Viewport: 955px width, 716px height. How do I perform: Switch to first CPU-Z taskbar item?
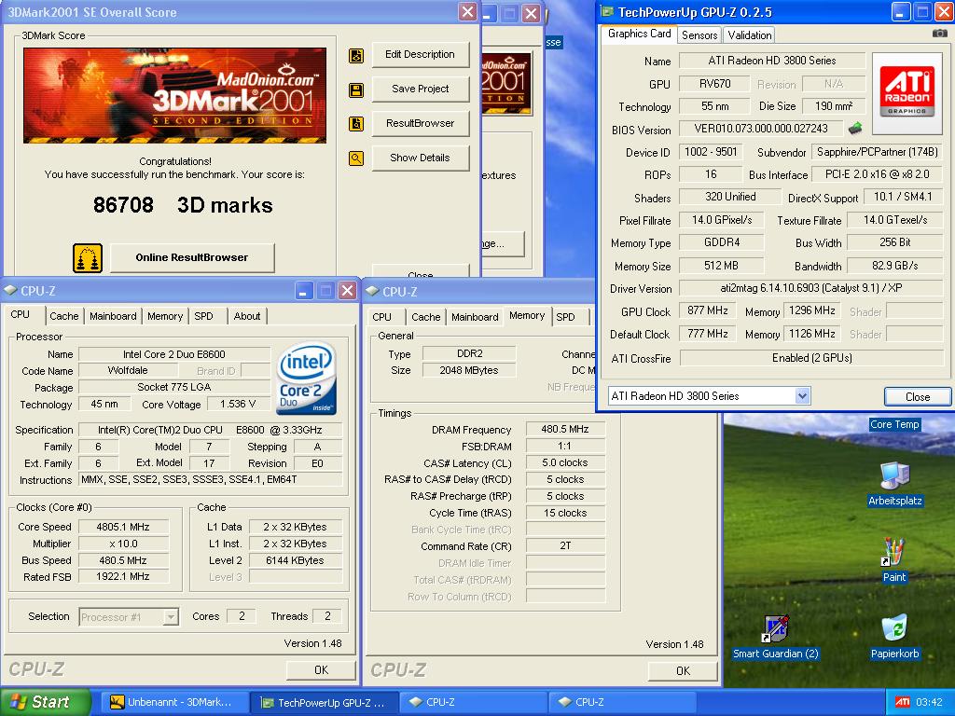[473, 702]
